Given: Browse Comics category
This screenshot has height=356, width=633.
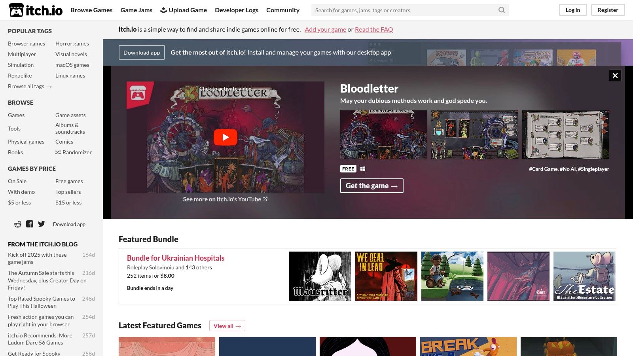Looking at the screenshot, I should coord(64,142).
